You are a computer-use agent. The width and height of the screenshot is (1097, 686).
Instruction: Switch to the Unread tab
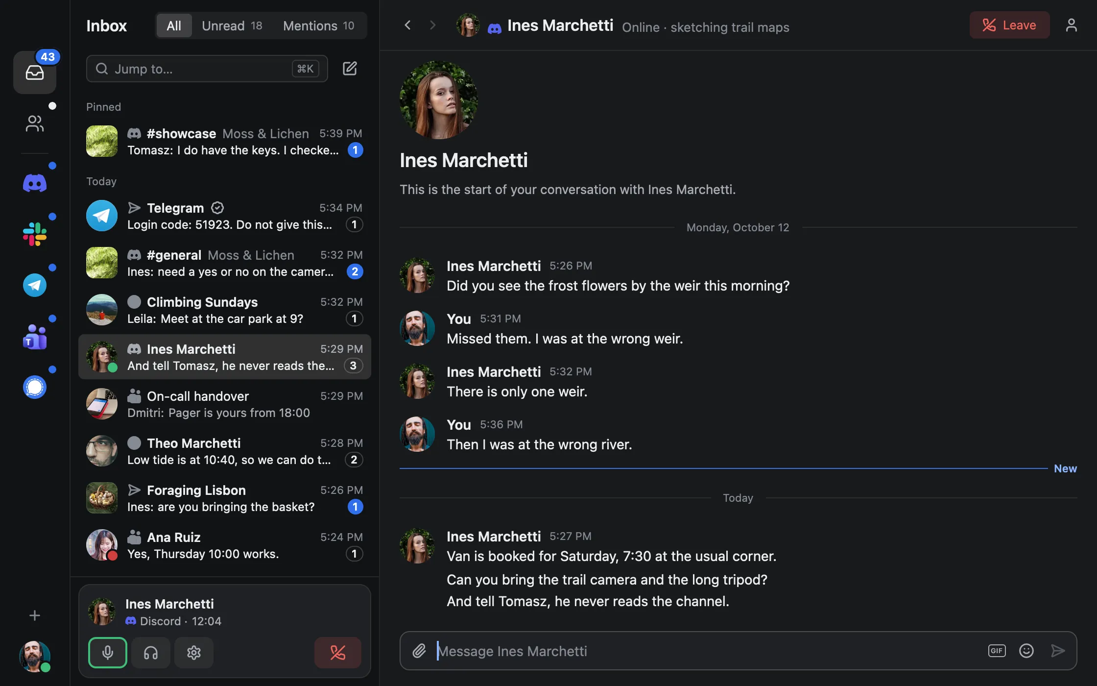(x=232, y=25)
